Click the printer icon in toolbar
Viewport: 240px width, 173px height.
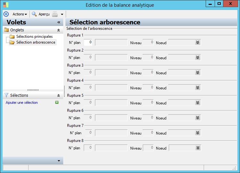(x=55, y=14)
